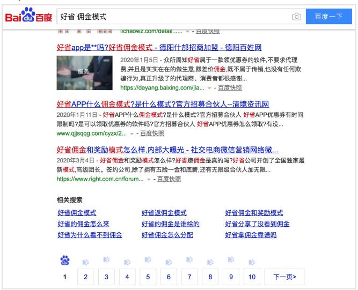Click the 百度一下 search button
Viewport: 358px width, 290px height.
click(328, 18)
